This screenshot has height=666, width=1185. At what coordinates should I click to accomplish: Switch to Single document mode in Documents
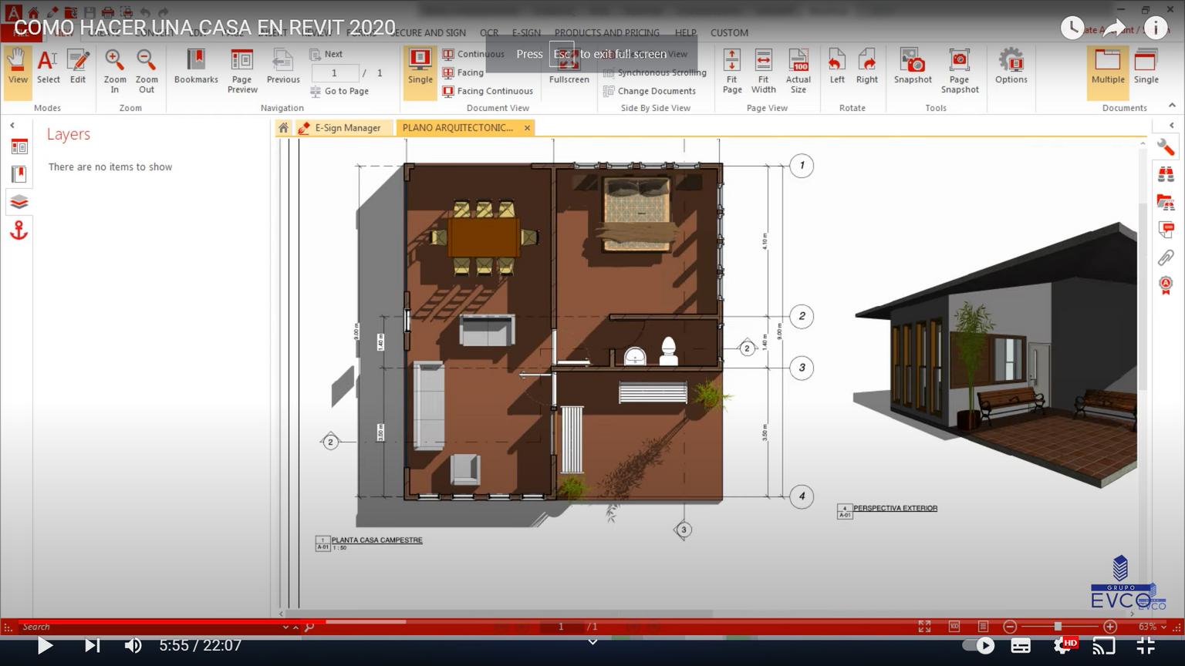click(1146, 67)
